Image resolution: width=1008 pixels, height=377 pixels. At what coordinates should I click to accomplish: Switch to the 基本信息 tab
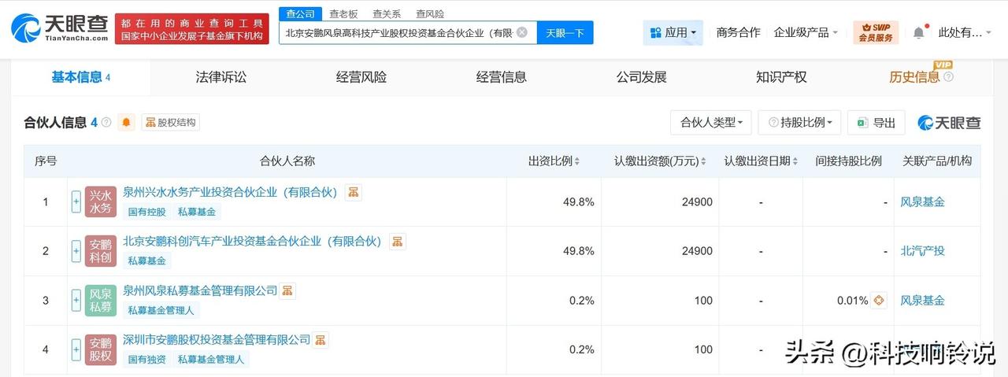(81, 77)
